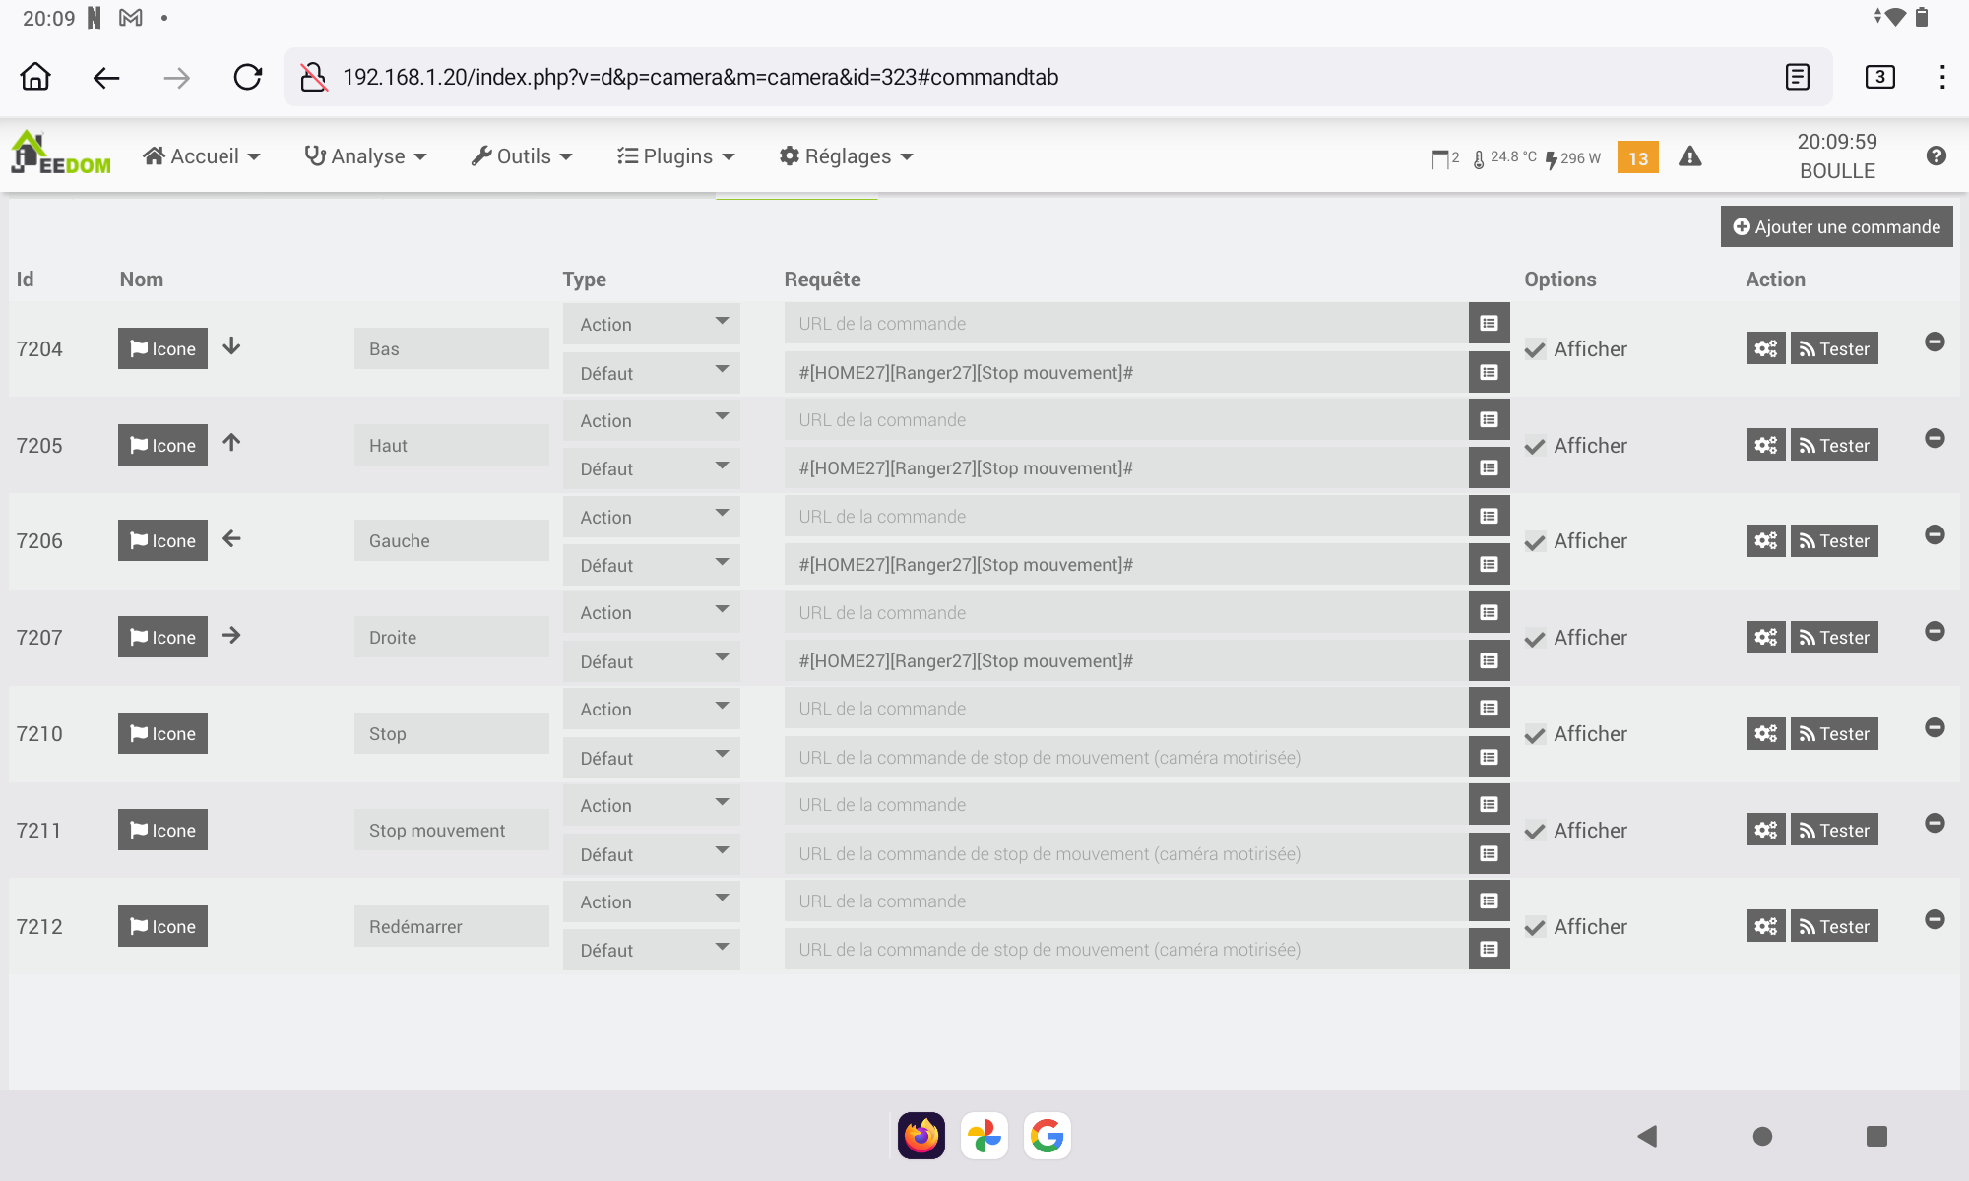Open the orange 13 messages badge
Screen dimensions: 1969x1181
pyautogui.click(x=1637, y=157)
